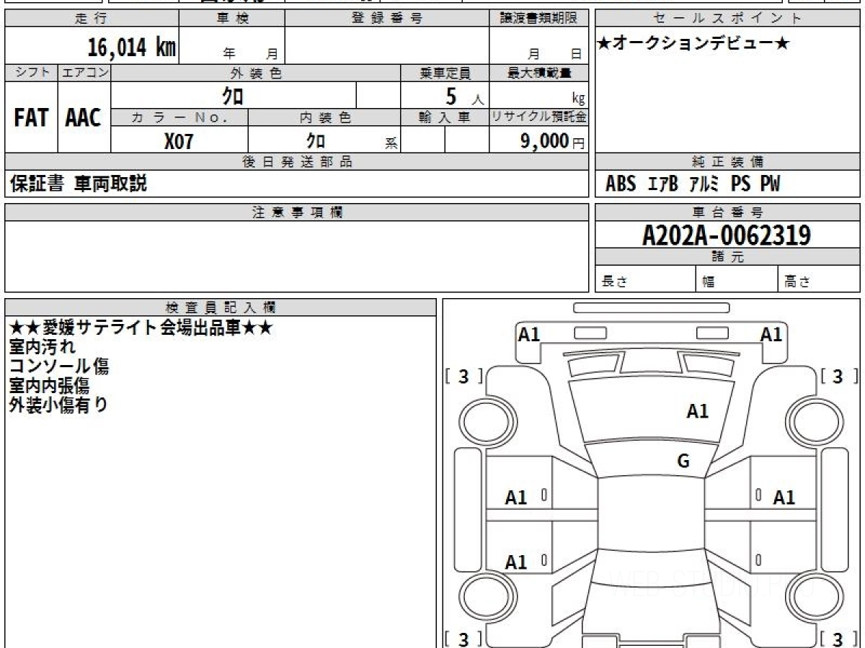865x648 pixels.
Task: Select the 注意事項欄 heading
Action: tap(297, 212)
